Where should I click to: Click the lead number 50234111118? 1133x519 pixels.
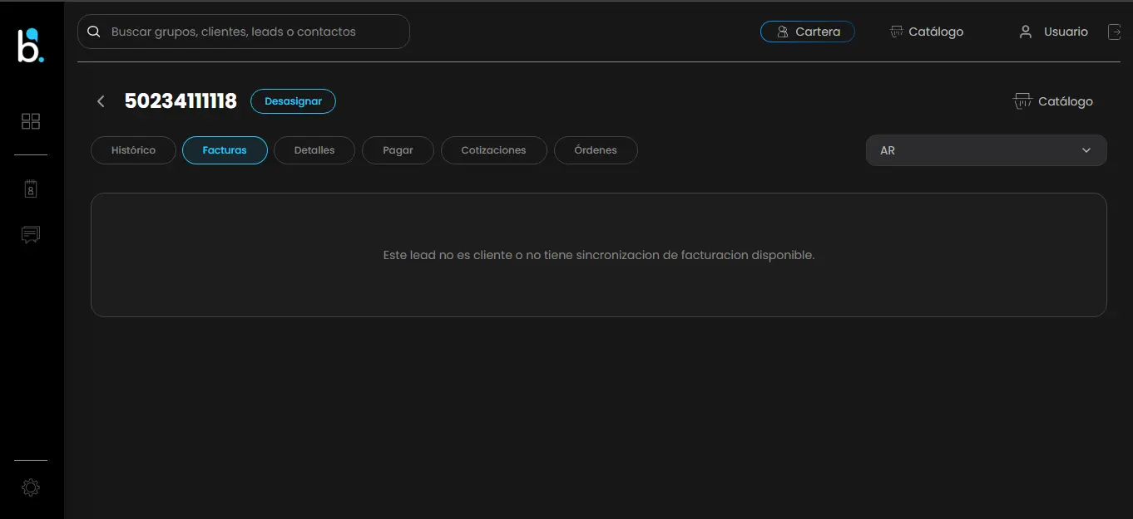pyautogui.click(x=181, y=101)
